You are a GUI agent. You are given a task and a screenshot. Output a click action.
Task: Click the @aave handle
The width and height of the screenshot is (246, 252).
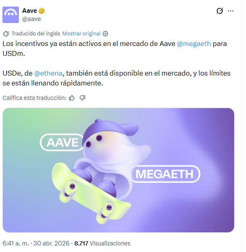pos(32,19)
